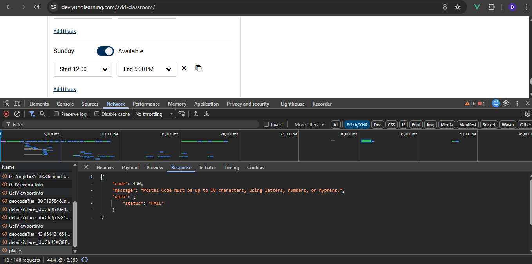Image resolution: width=532 pixels, height=264 pixels.
Task: Reload the page with refresh icon
Action: (37, 7)
